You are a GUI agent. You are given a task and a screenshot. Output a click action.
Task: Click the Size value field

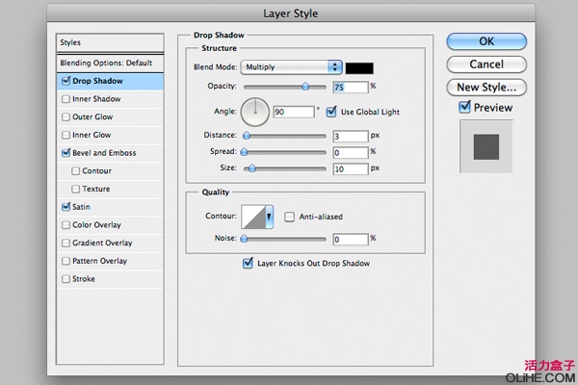tap(351, 168)
